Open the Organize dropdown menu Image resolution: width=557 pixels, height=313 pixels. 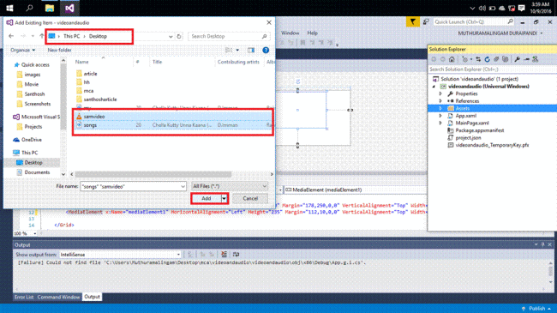23,50
